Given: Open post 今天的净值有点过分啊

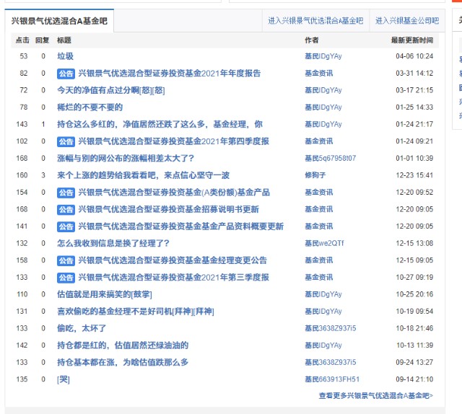Looking at the screenshot, I should click(110, 90).
